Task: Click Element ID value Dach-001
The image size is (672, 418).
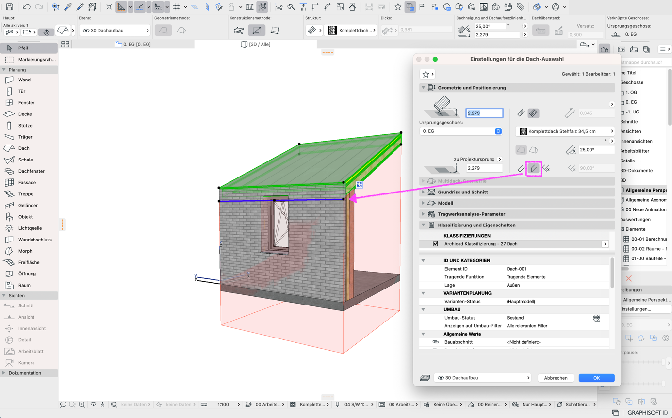Action: pyautogui.click(x=516, y=269)
